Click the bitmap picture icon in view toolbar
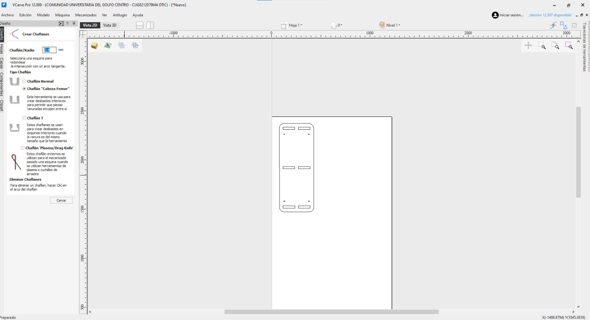The image size is (590, 320). (108, 45)
